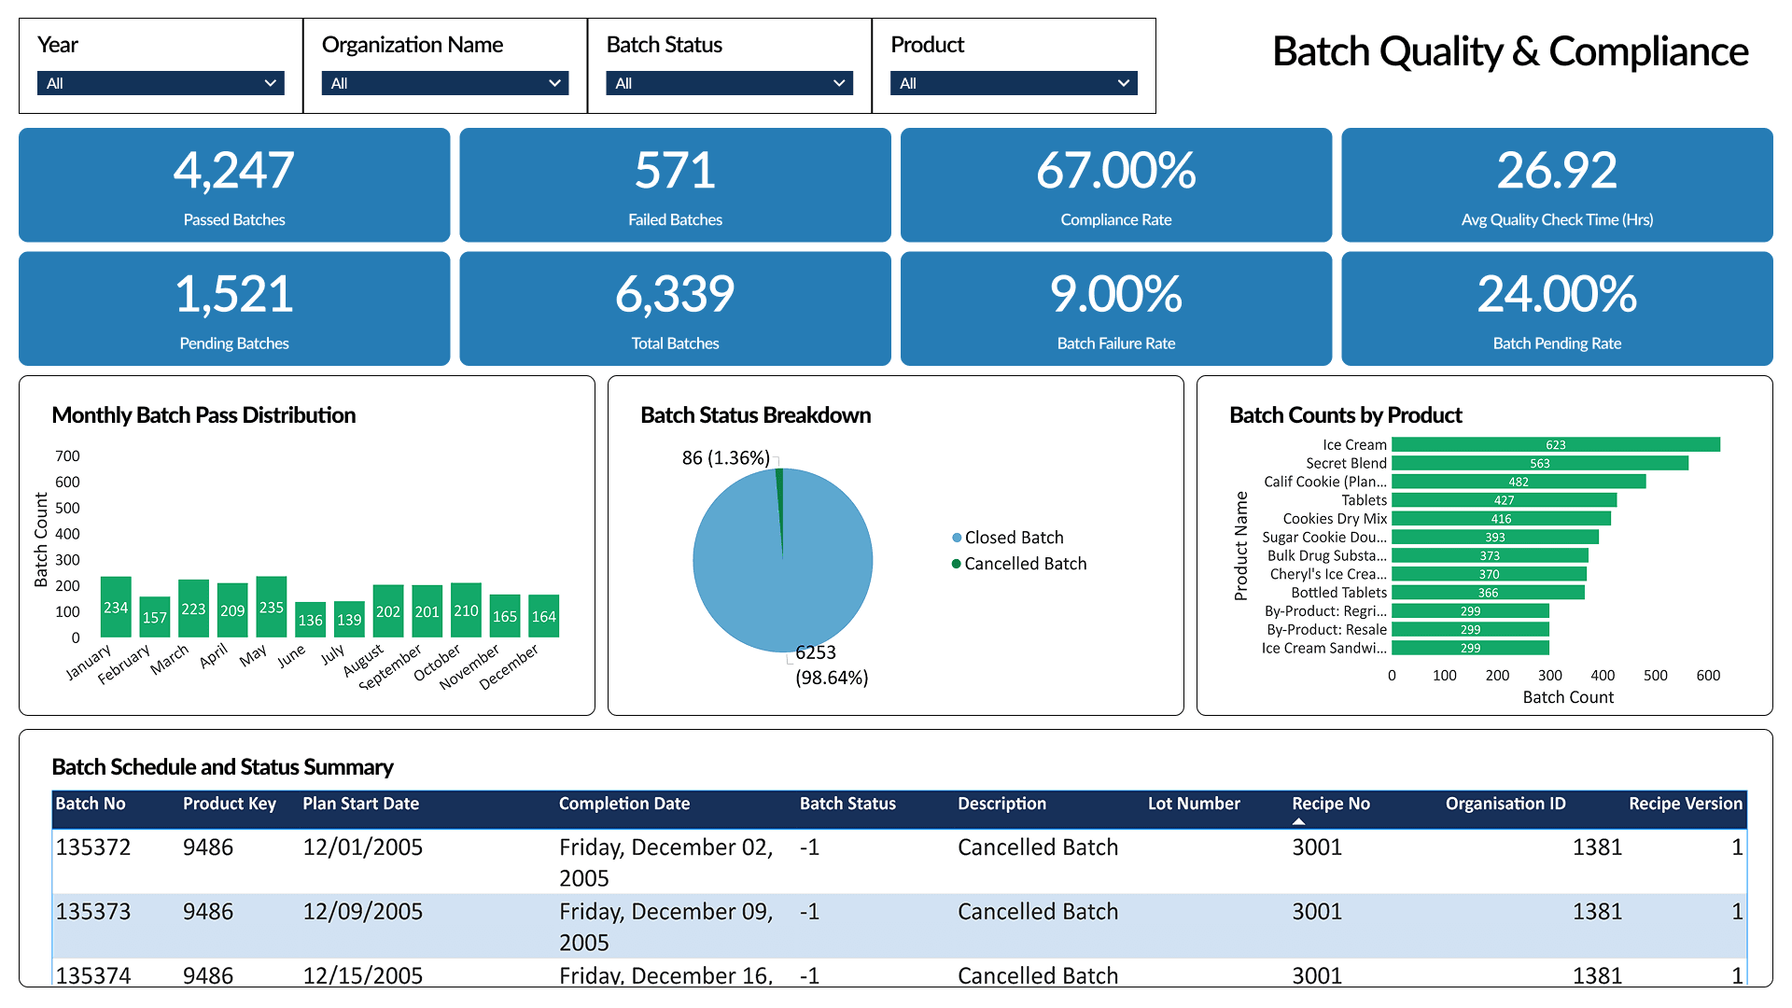Sort table by Recipe No column header

click(1330, 804)
